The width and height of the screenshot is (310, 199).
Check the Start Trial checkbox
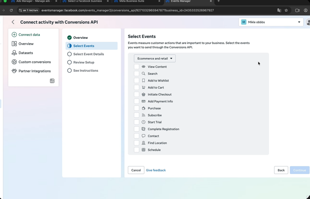[137, 122]
